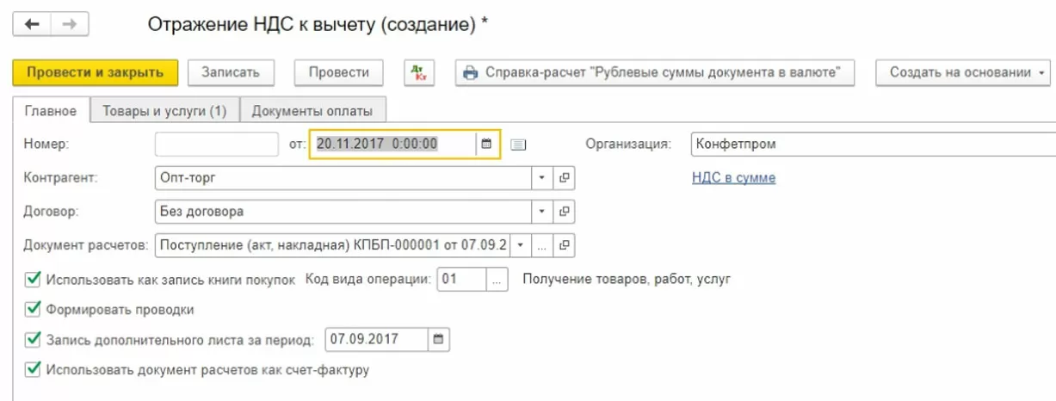Expand the Контрагент dropdown list
The height and width of the screenshot is (401, 1056).
(x=542, y=178)
